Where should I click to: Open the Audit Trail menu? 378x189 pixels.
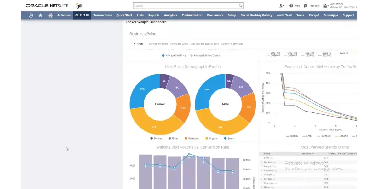pos(284,15)
